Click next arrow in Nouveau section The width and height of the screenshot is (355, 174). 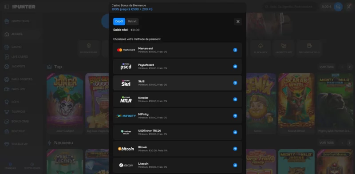[x=349, y=143]
